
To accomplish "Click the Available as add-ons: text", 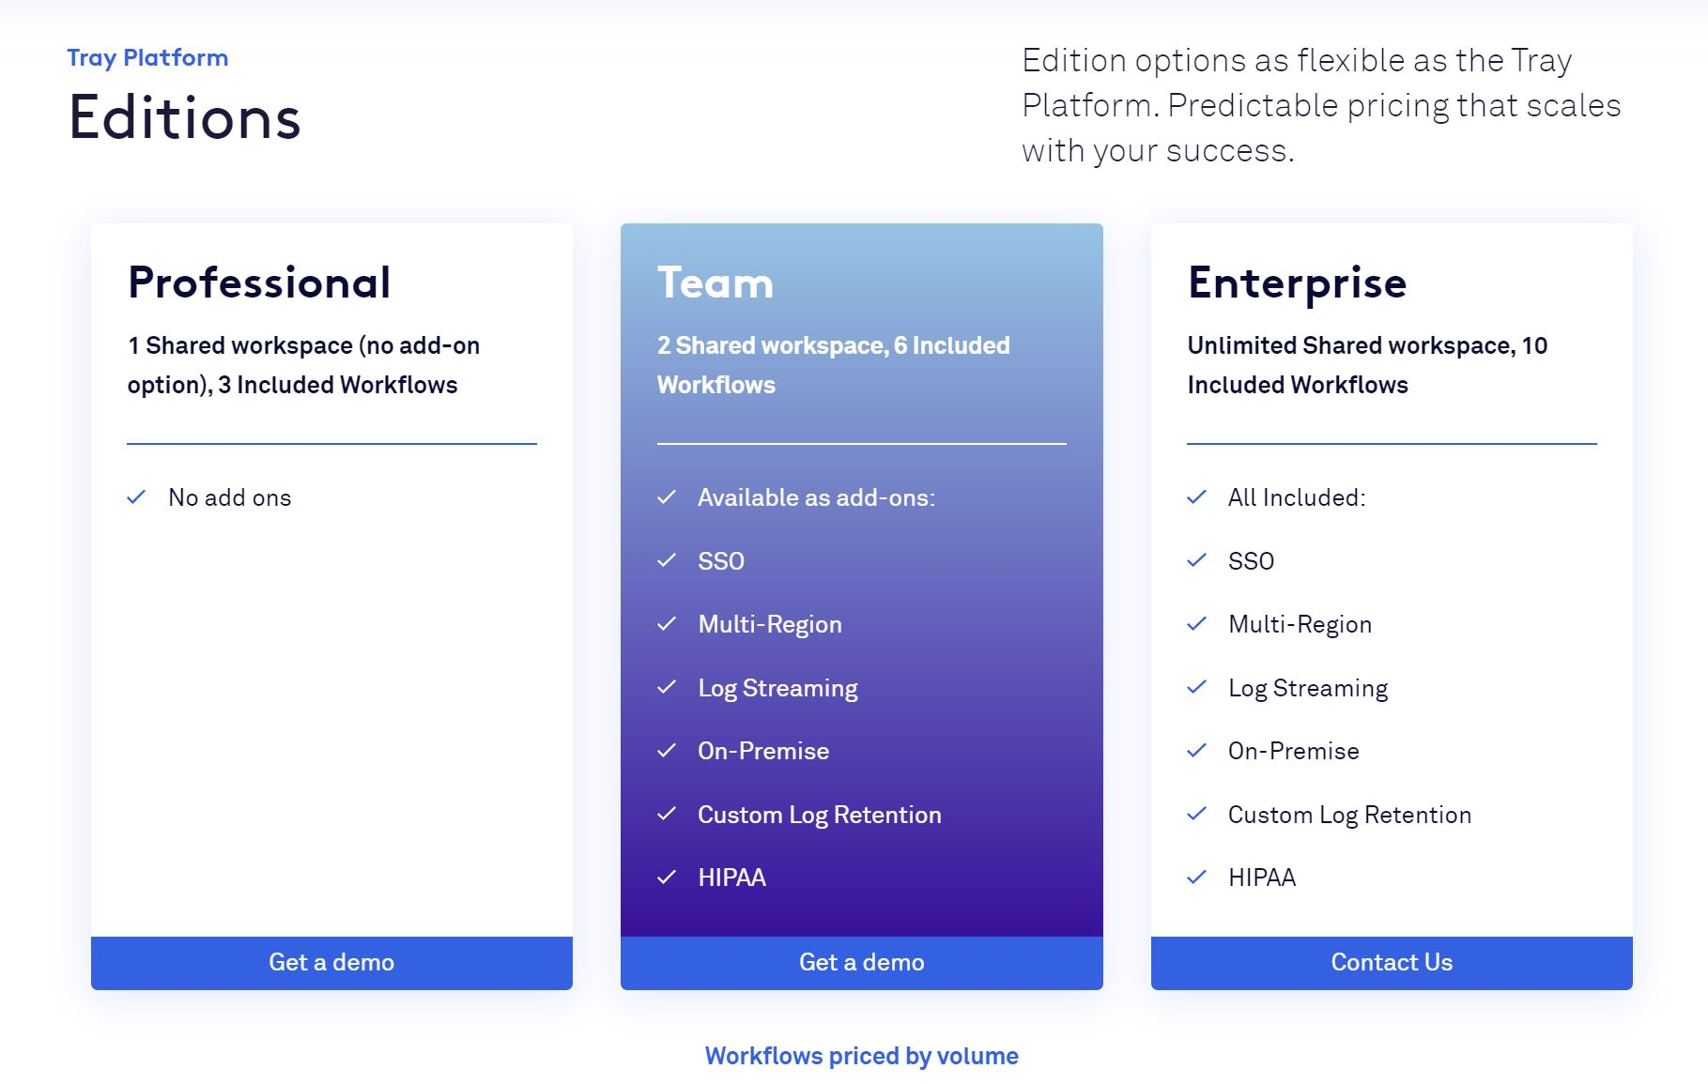I will 816,497.
